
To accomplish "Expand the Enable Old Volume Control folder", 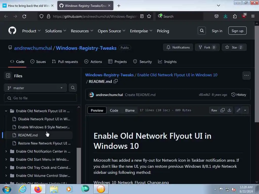I will coord(6,176).
